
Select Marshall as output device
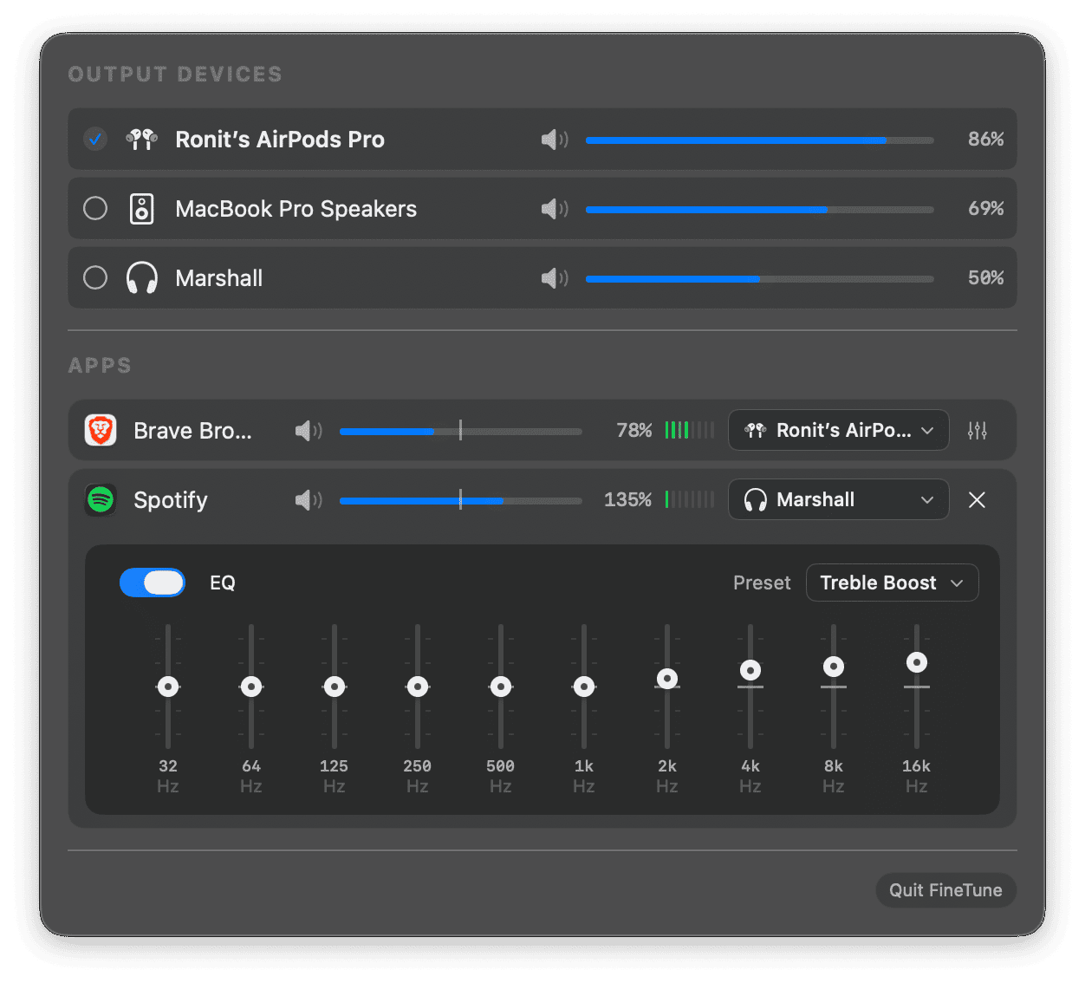95,278
